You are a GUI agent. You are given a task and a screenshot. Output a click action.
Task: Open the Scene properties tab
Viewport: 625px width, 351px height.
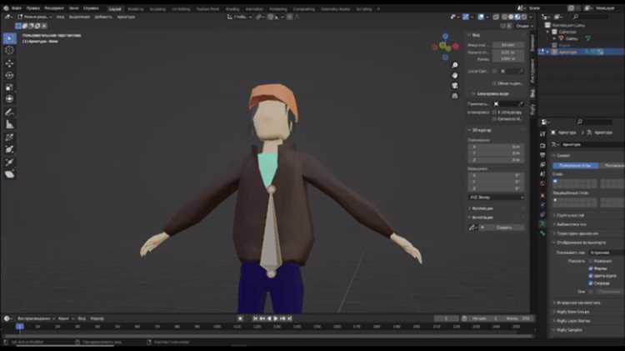[542, 174]
